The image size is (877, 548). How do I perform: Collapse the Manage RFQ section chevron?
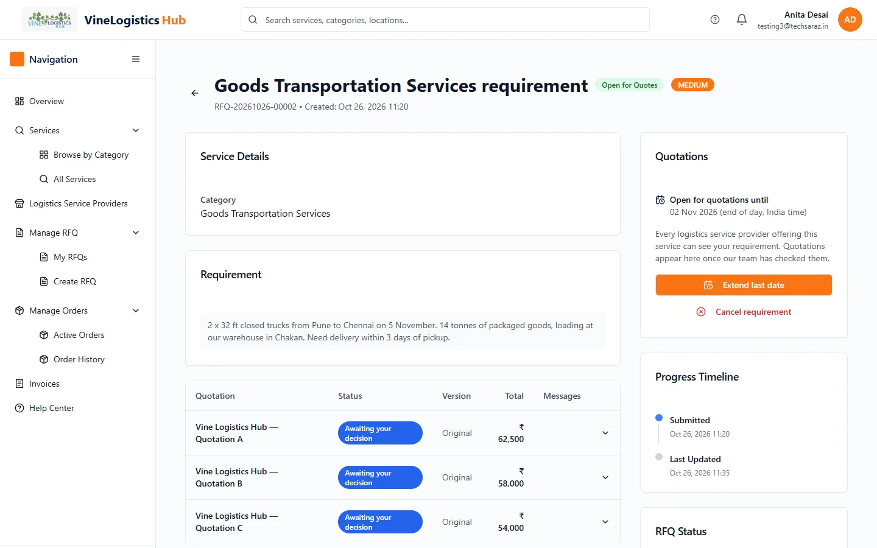[136, 233]
